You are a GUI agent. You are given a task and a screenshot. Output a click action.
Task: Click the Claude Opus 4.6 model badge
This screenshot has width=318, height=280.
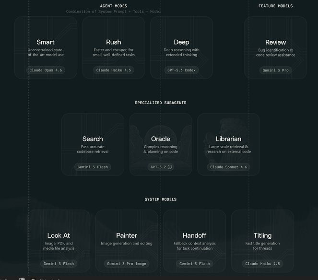(46, 70)
